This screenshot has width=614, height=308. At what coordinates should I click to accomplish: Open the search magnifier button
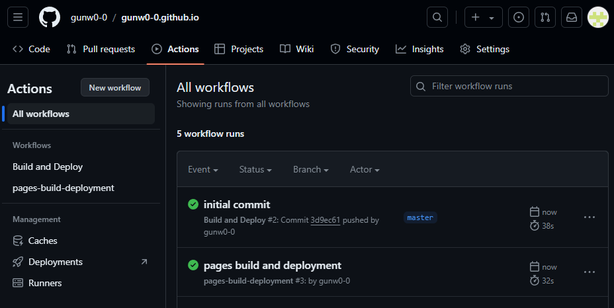click(x=437, y=17)
